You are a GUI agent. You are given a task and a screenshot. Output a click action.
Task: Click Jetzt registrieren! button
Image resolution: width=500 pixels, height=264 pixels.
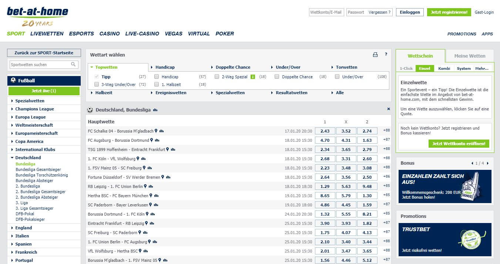point(449,12)
